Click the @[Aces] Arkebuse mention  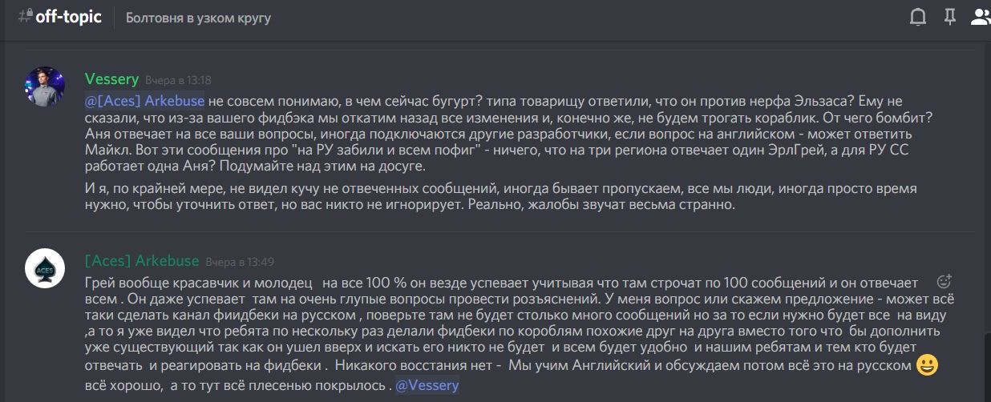pyautogui.click(x=145, y=100)
